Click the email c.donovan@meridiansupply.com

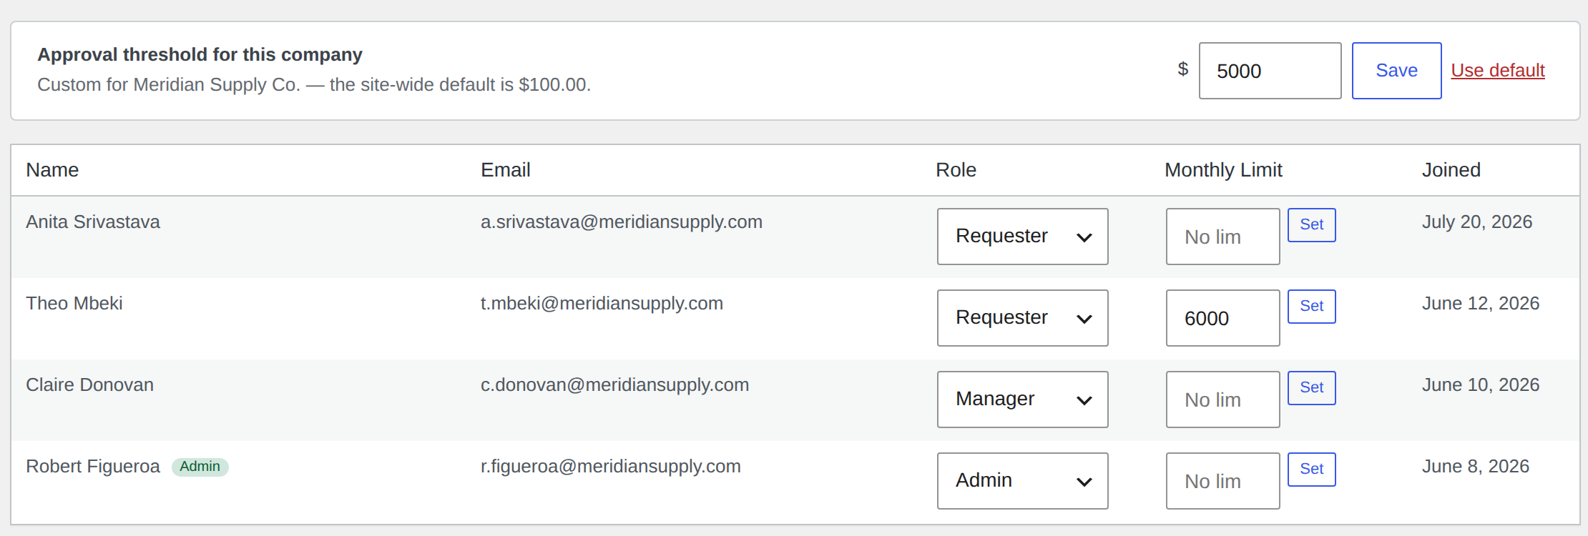point(614,385)
